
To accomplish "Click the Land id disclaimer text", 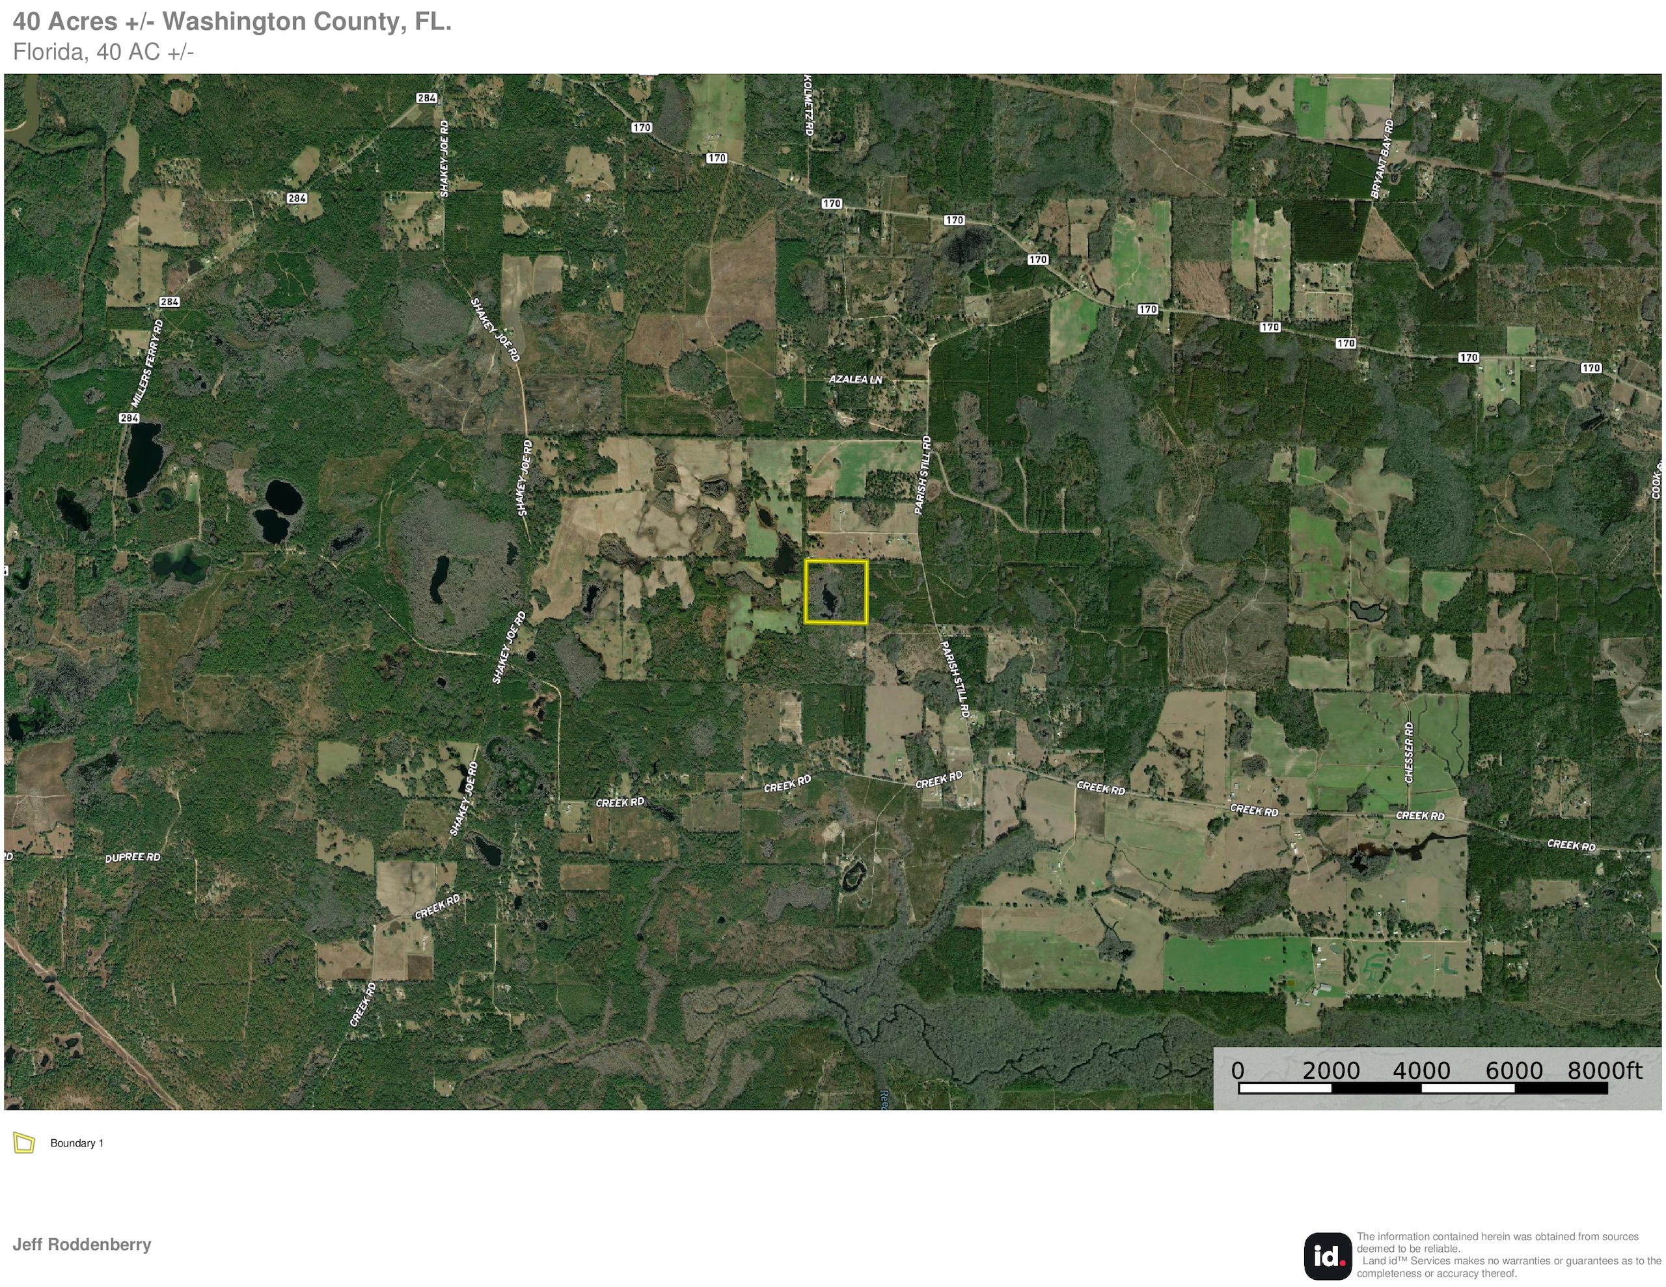I will pyautogui.click(x=1507, y=1255).
